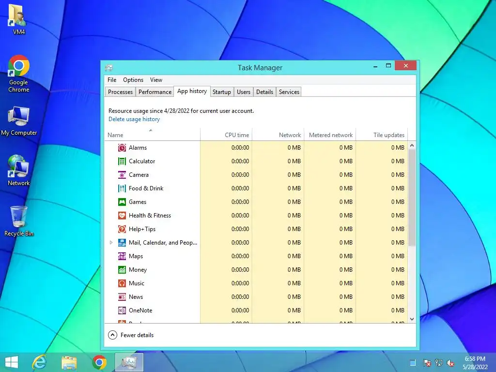Click the Maps app icon
The image size is (496, 372).
pos(122,256)
